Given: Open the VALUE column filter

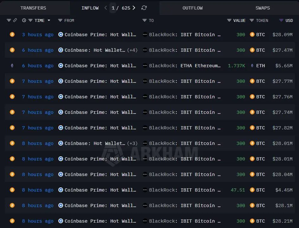Looking at the screenshot, I should point(229,20).
